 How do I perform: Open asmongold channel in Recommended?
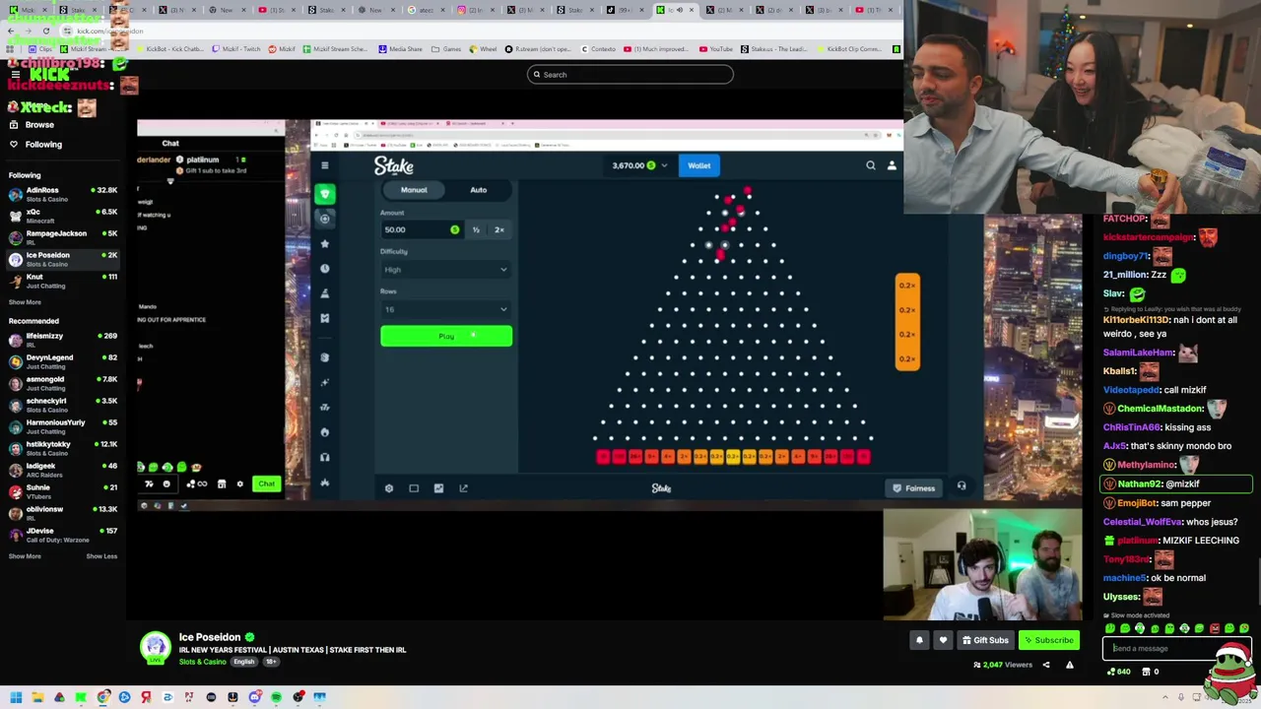[63, 383]
